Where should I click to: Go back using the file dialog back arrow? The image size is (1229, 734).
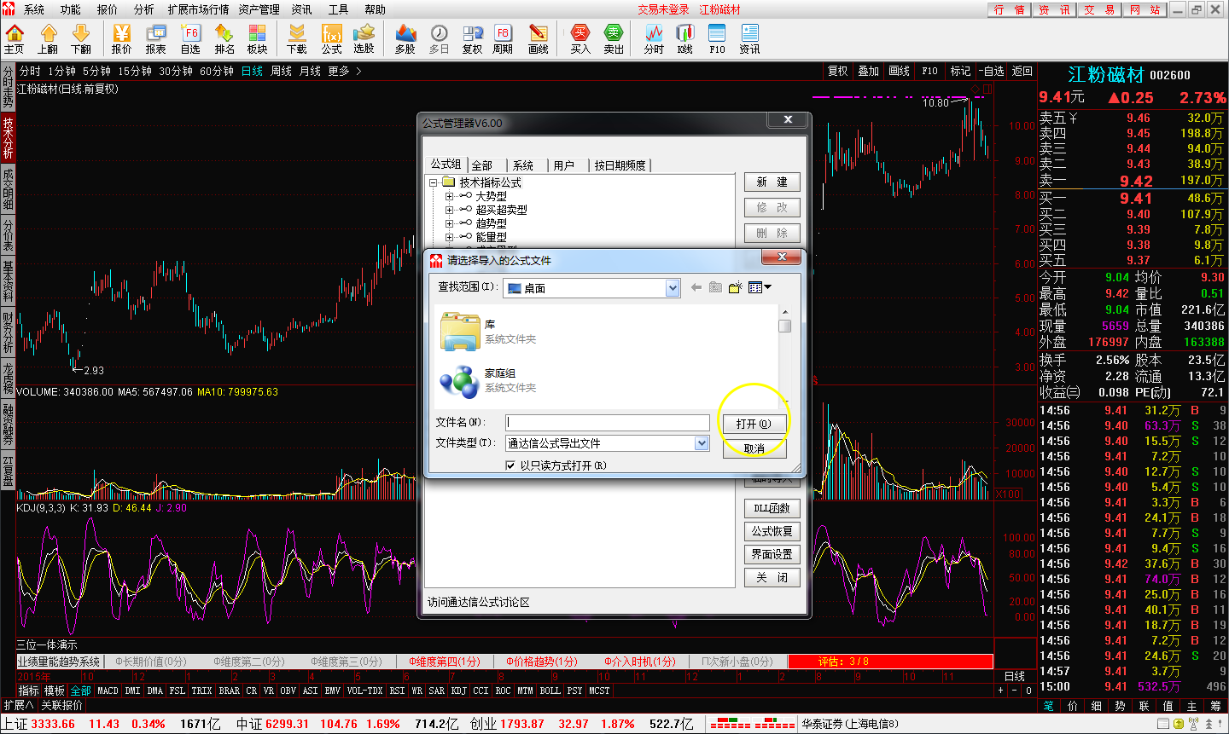696,288
